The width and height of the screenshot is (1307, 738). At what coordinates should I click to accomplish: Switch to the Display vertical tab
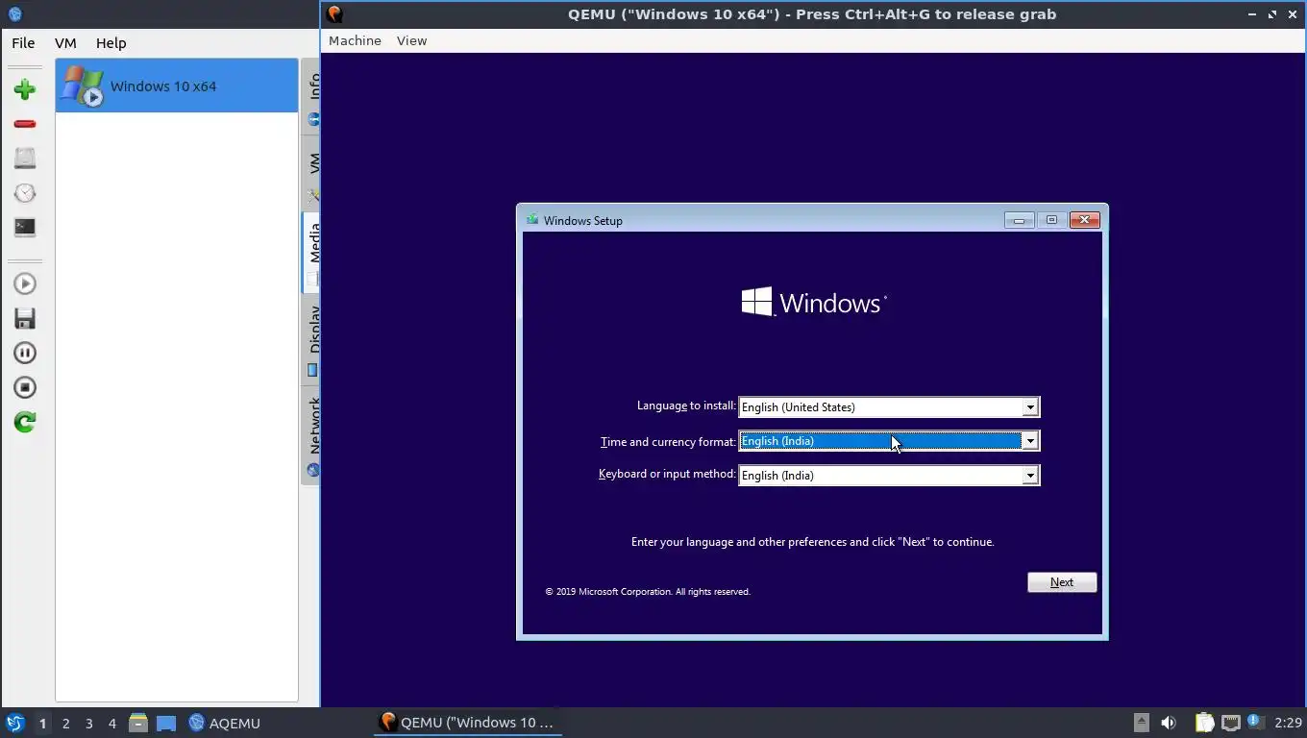[312, 338]
